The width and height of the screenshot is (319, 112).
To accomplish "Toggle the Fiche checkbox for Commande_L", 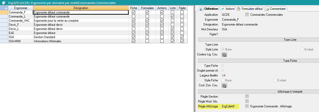I will (134, 16).
